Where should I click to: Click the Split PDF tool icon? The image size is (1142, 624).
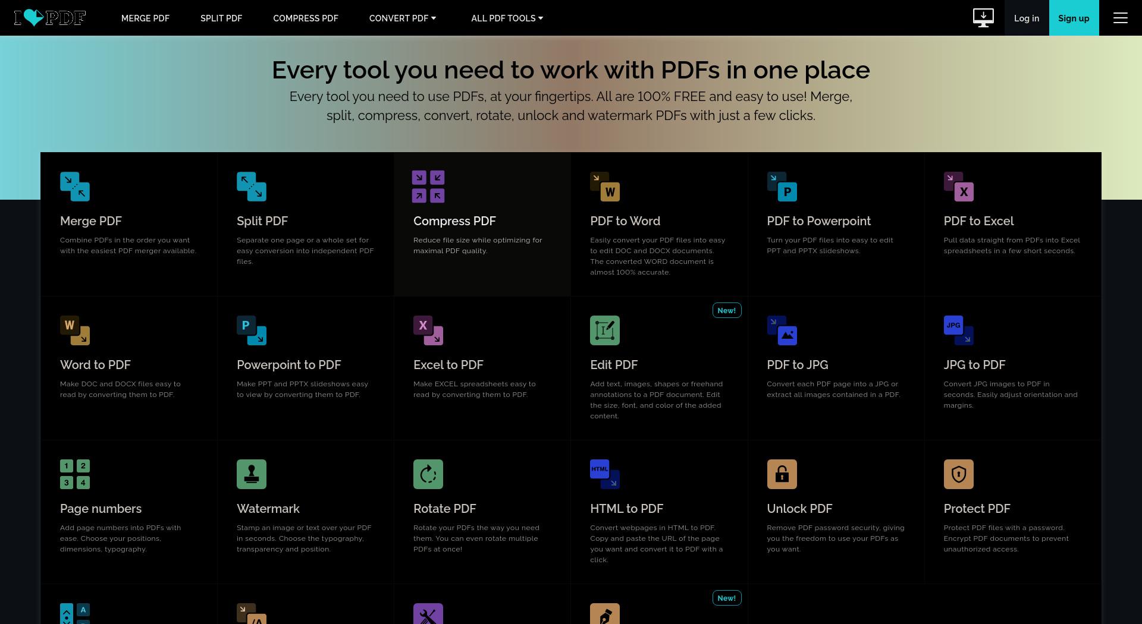click(x=252, y=187)
